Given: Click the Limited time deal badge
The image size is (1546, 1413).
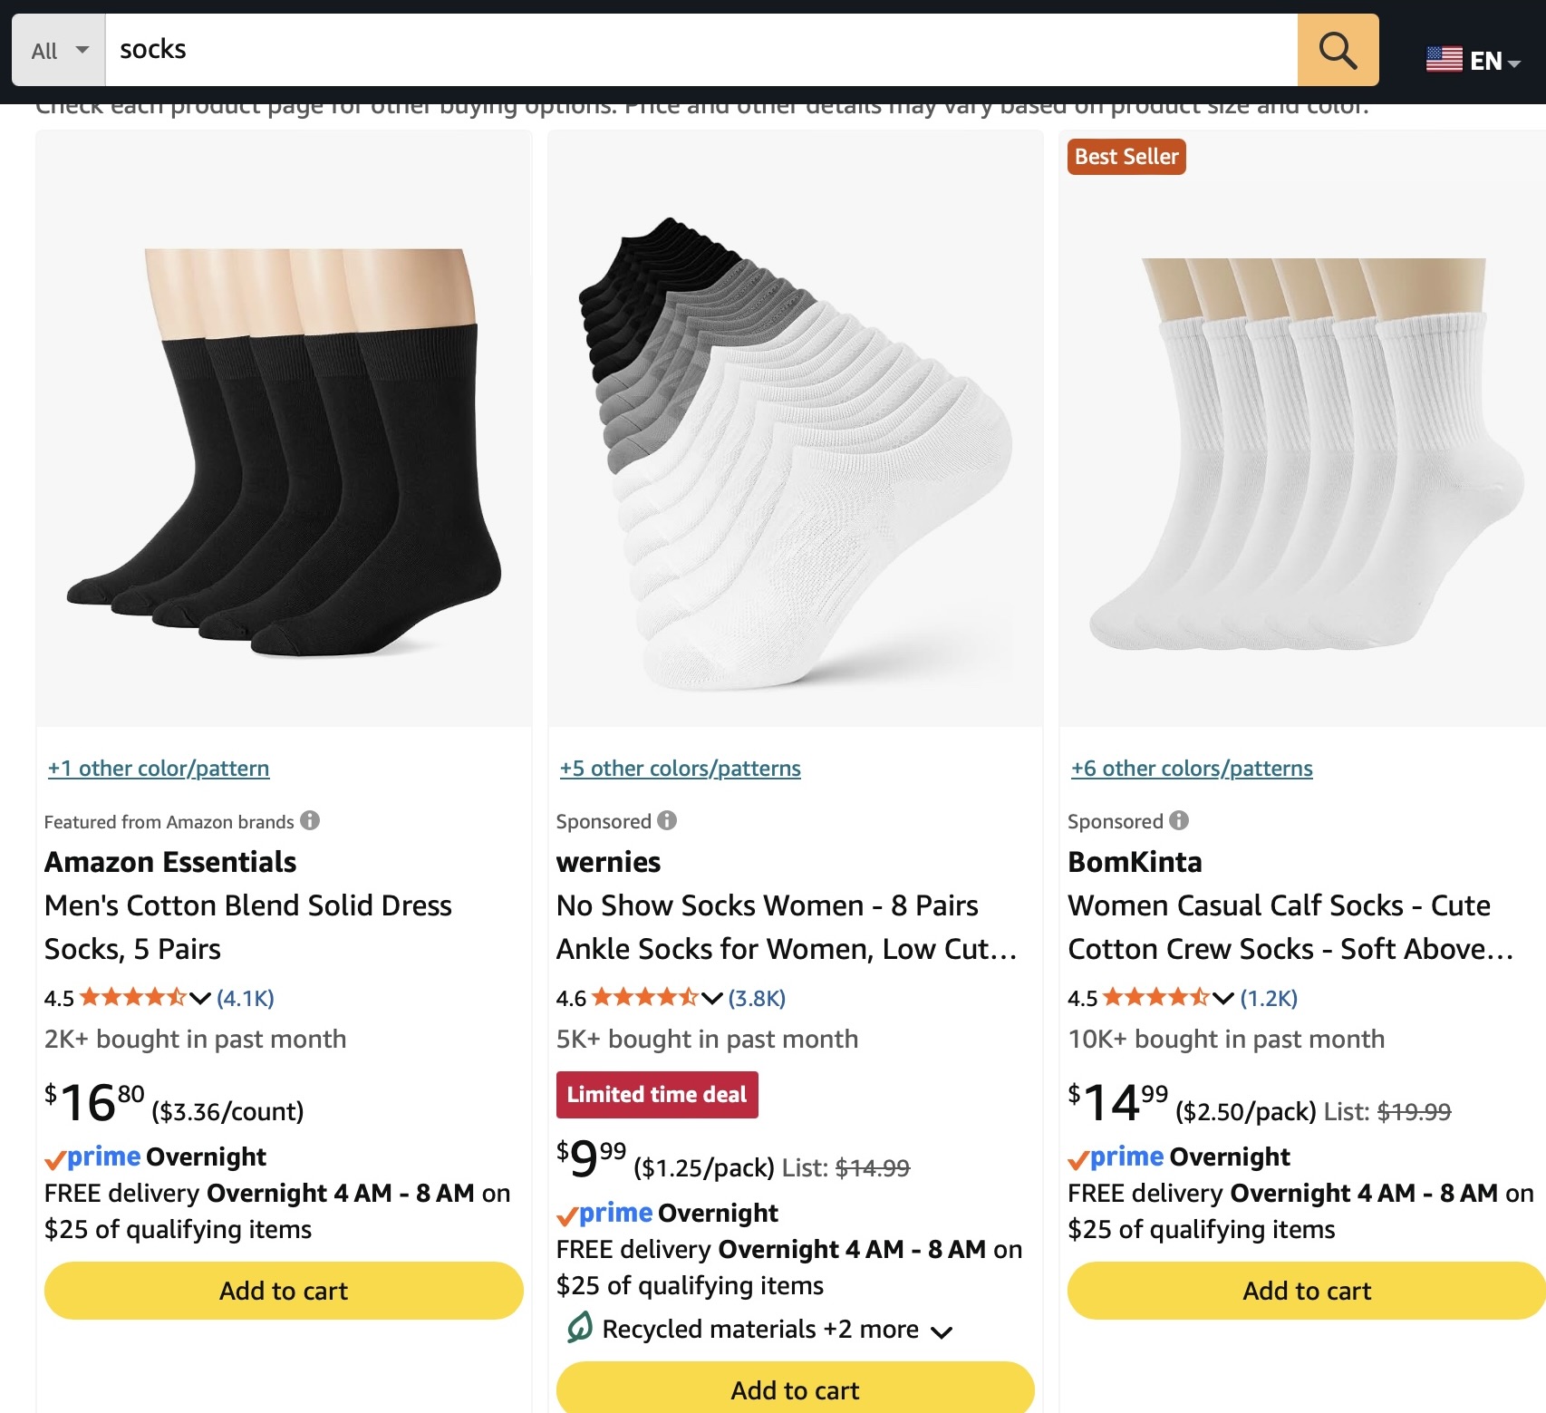Looking at the screenshot, I should (x=657, y=1095).
